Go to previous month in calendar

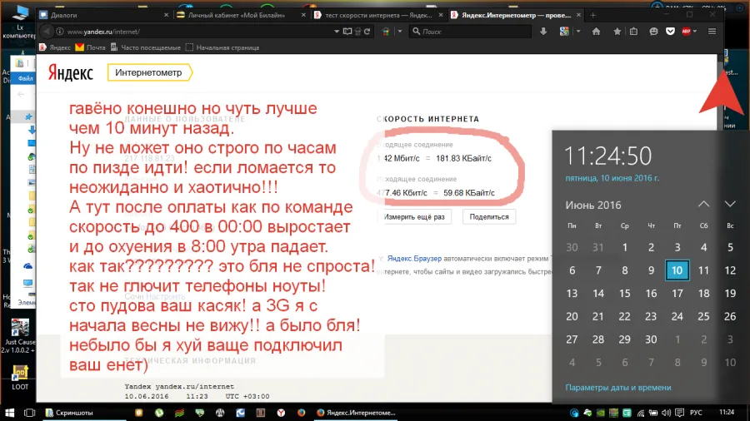(x=703, y=205)
